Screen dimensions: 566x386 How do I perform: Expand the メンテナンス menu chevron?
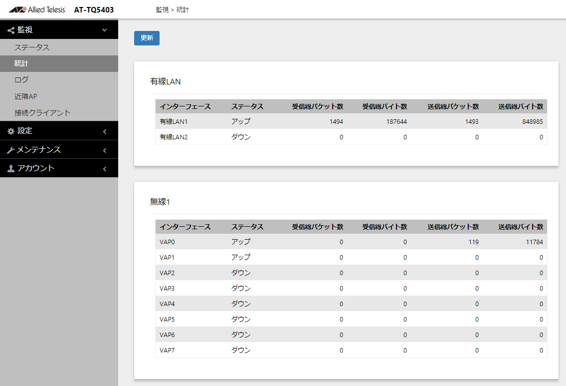pyautogui.click(x=104, y=150)
